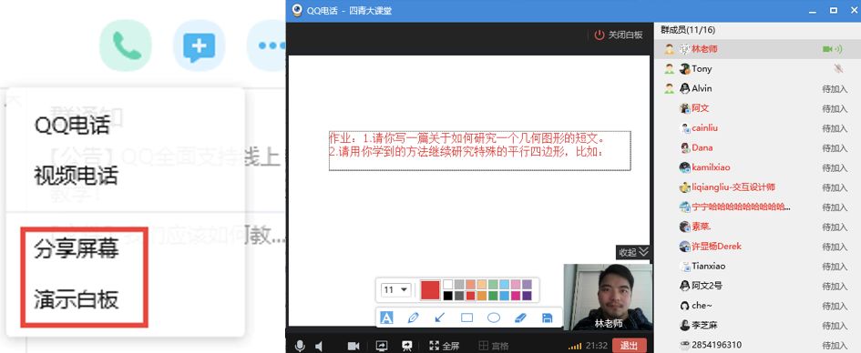
Task: Click the 群成员(11/16) header
Action: tap(688, 30)
